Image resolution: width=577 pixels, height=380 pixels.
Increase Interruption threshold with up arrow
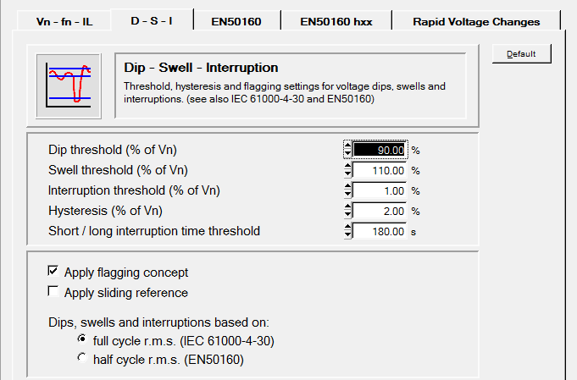click(x=347, y=187)
